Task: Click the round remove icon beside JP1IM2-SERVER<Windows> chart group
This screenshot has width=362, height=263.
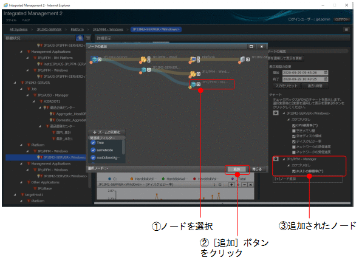Action: point(276,113)
